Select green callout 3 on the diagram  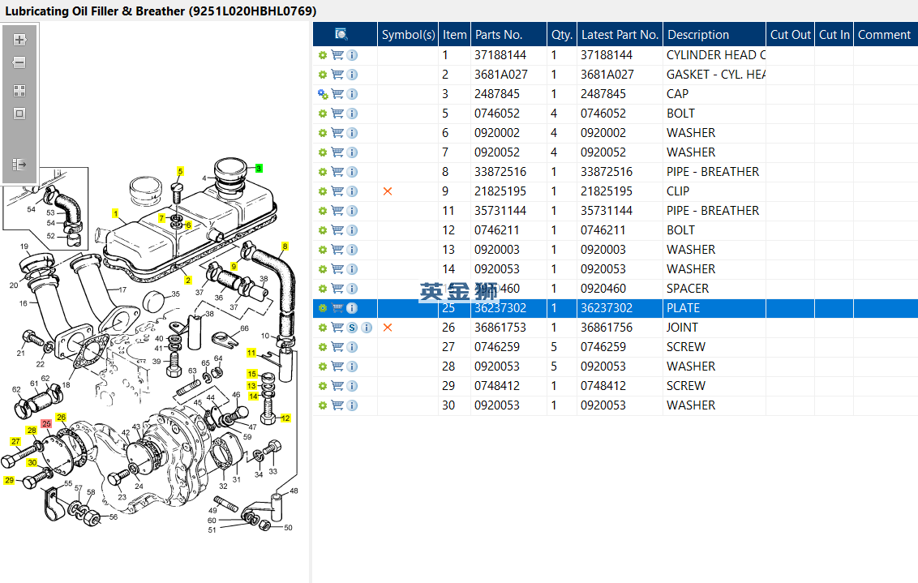click(259, 169)
